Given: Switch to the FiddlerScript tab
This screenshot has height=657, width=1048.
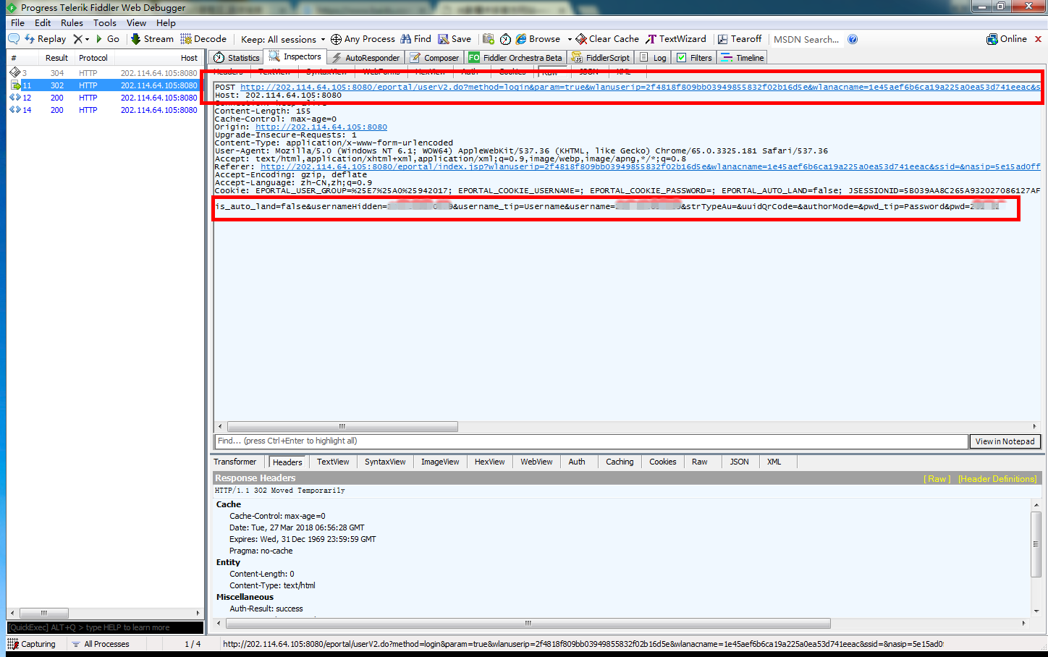Looking at the screenshot, I should (x=601, y=58).
